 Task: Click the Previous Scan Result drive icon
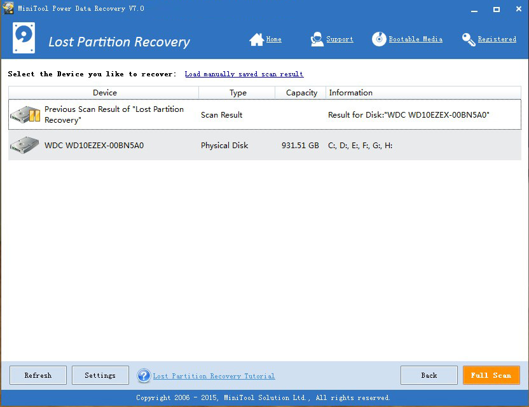pyautogui.click(x=25, y=114)
